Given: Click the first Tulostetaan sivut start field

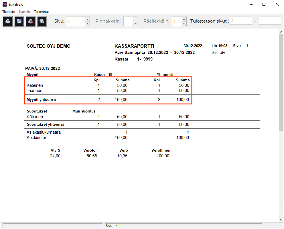Looking at the screenshot, I should [241, 21].
